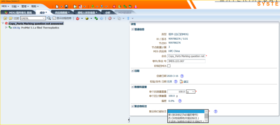This screenshot has height=125, width=280.
Task: Click the PDF export icon
Action: pos(80,6)
